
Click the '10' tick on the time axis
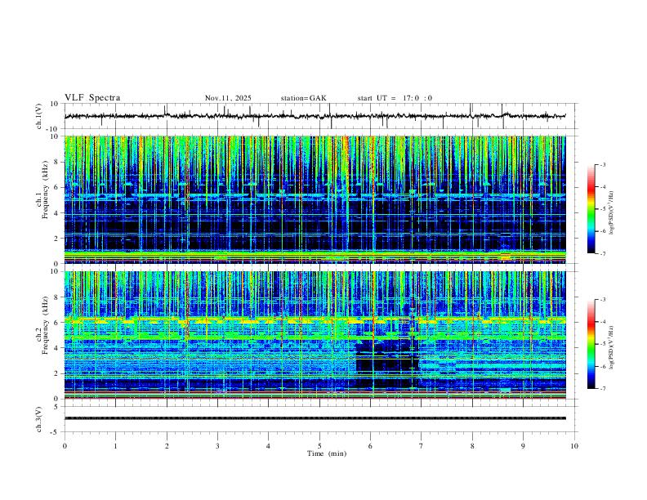[574, 446]
